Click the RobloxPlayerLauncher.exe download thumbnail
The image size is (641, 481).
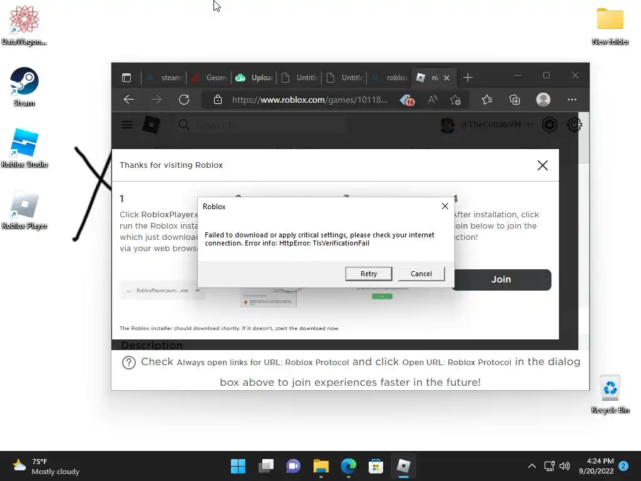click(162, 291)
